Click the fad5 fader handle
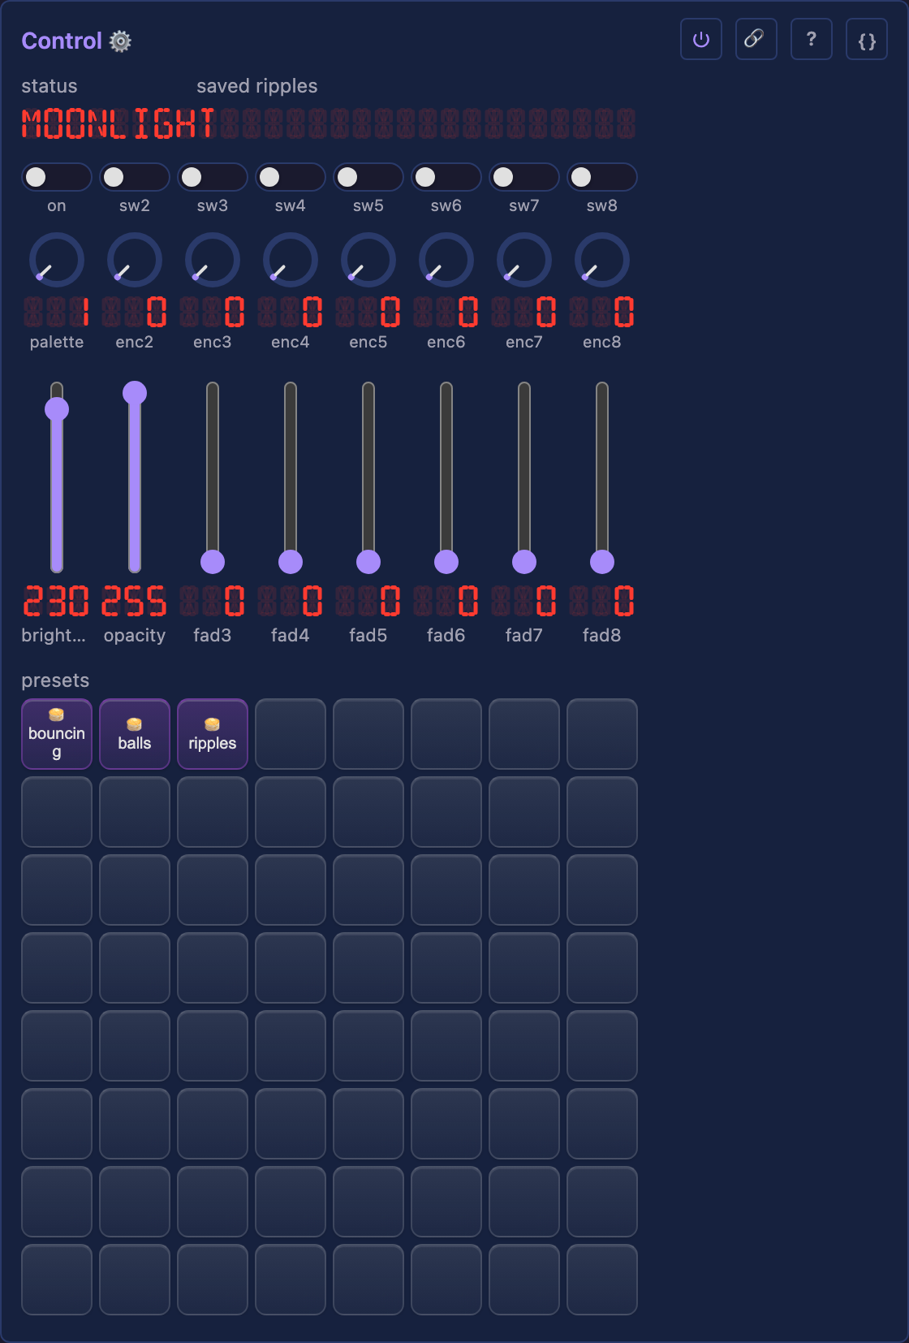The height and width of the screenshot is (1343, 909). (x=368, y=562)
